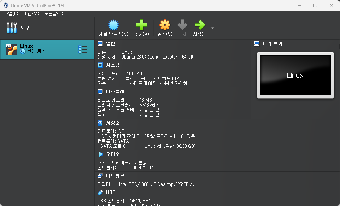This screenshot has width=340, height=206.
Task: Open 설정(S) gear settings icon
Action: (165, 25)
